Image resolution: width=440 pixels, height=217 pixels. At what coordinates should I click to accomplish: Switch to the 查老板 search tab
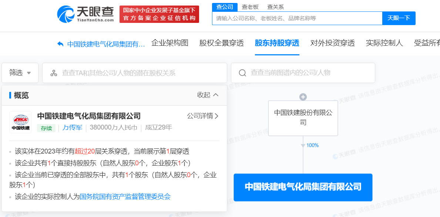point(250,7)
